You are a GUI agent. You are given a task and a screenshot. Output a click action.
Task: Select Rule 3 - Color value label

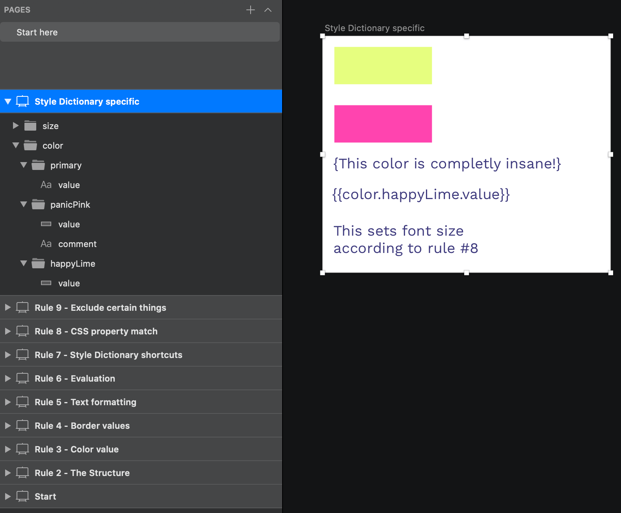tap(76, 449)
